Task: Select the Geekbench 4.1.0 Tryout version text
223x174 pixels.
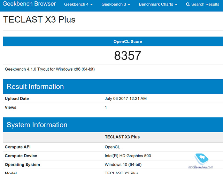Action: tap(49, 69)
